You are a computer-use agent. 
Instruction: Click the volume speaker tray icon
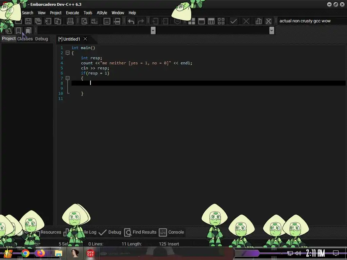[298, 253]
